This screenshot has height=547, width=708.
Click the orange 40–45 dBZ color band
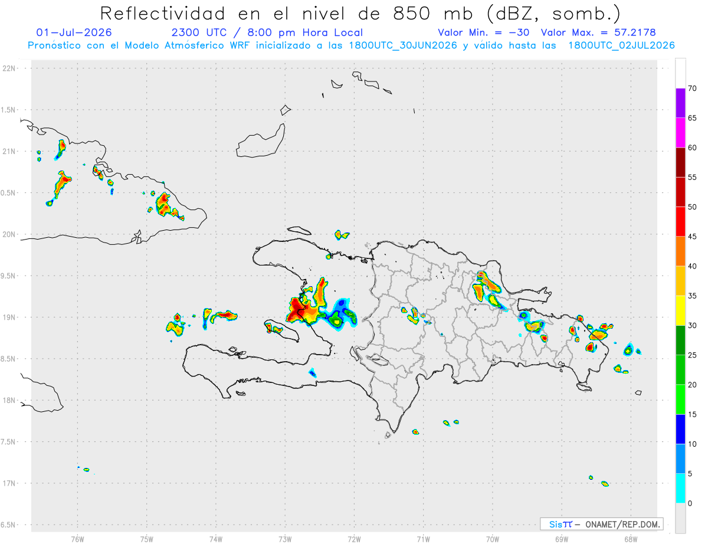pos(680,251)
